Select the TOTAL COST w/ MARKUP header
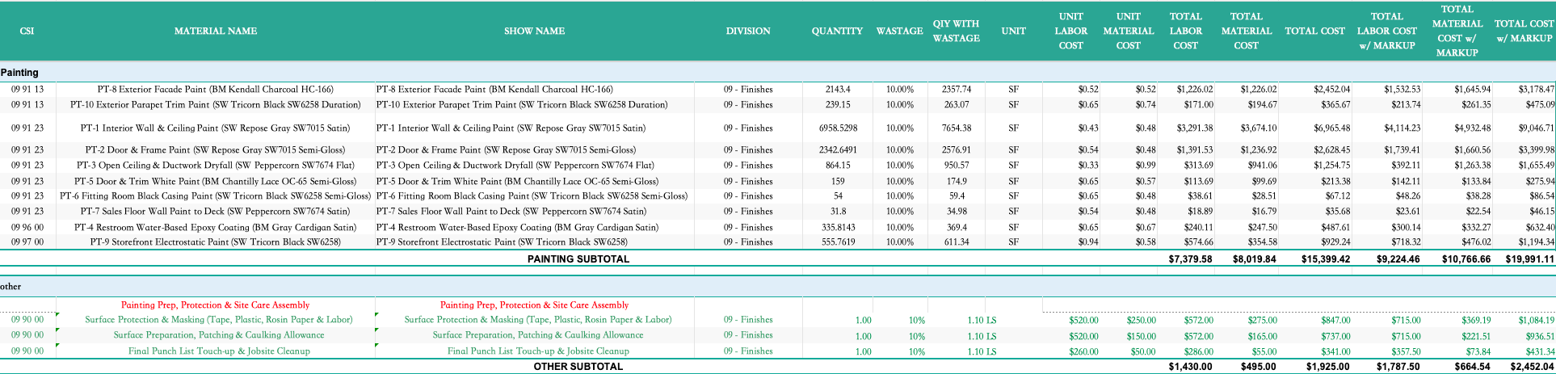Screen dimensions: 1556x374 click(x=1524, y=31)
